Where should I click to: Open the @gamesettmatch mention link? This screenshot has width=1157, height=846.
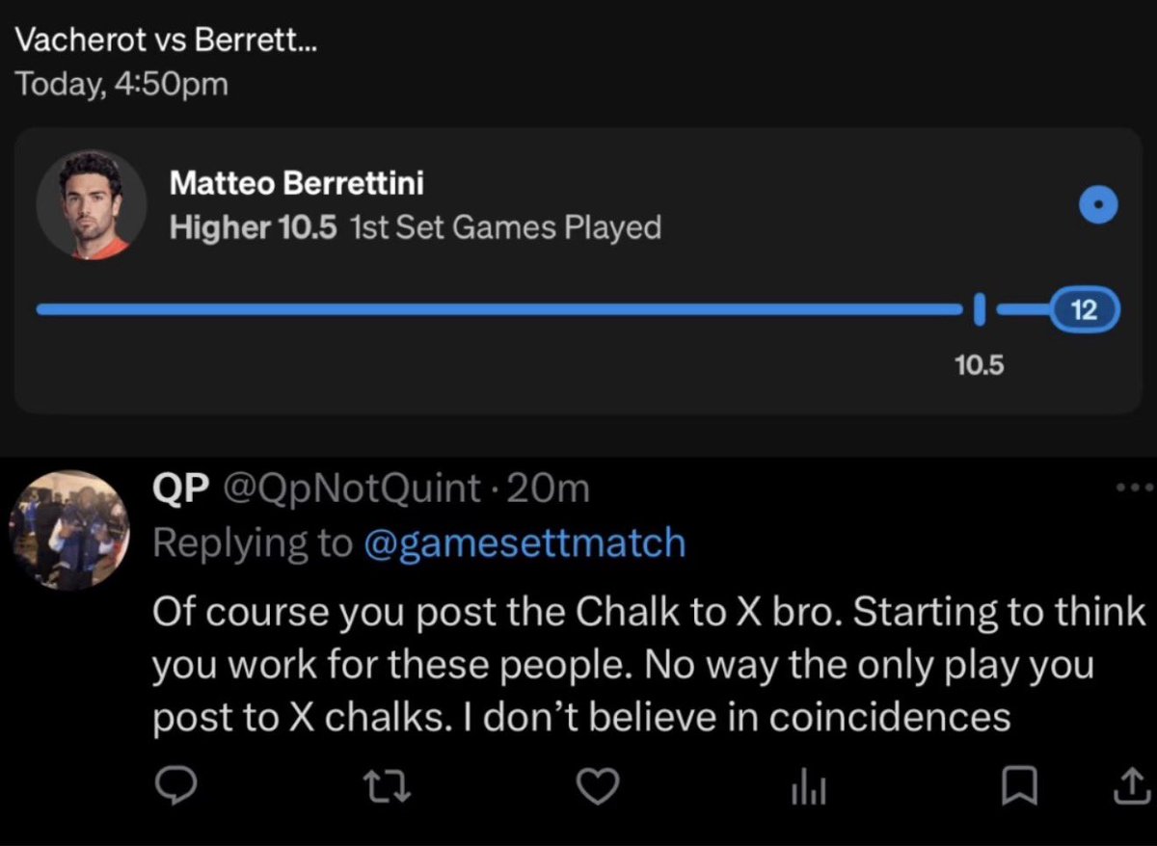pos(525,543)
